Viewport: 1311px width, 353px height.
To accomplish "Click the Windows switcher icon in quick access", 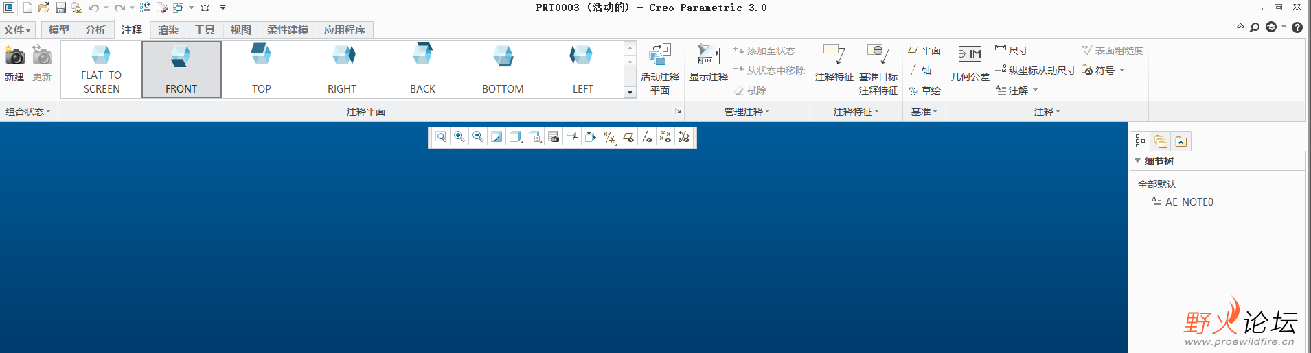I will point(178,8).
